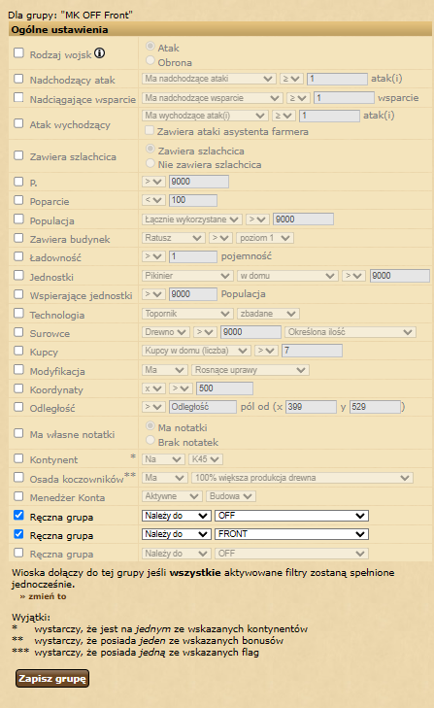434x708 pixels.
Task: Open the Należy do dropdown beside FRONT
Action: coord(176,534)
